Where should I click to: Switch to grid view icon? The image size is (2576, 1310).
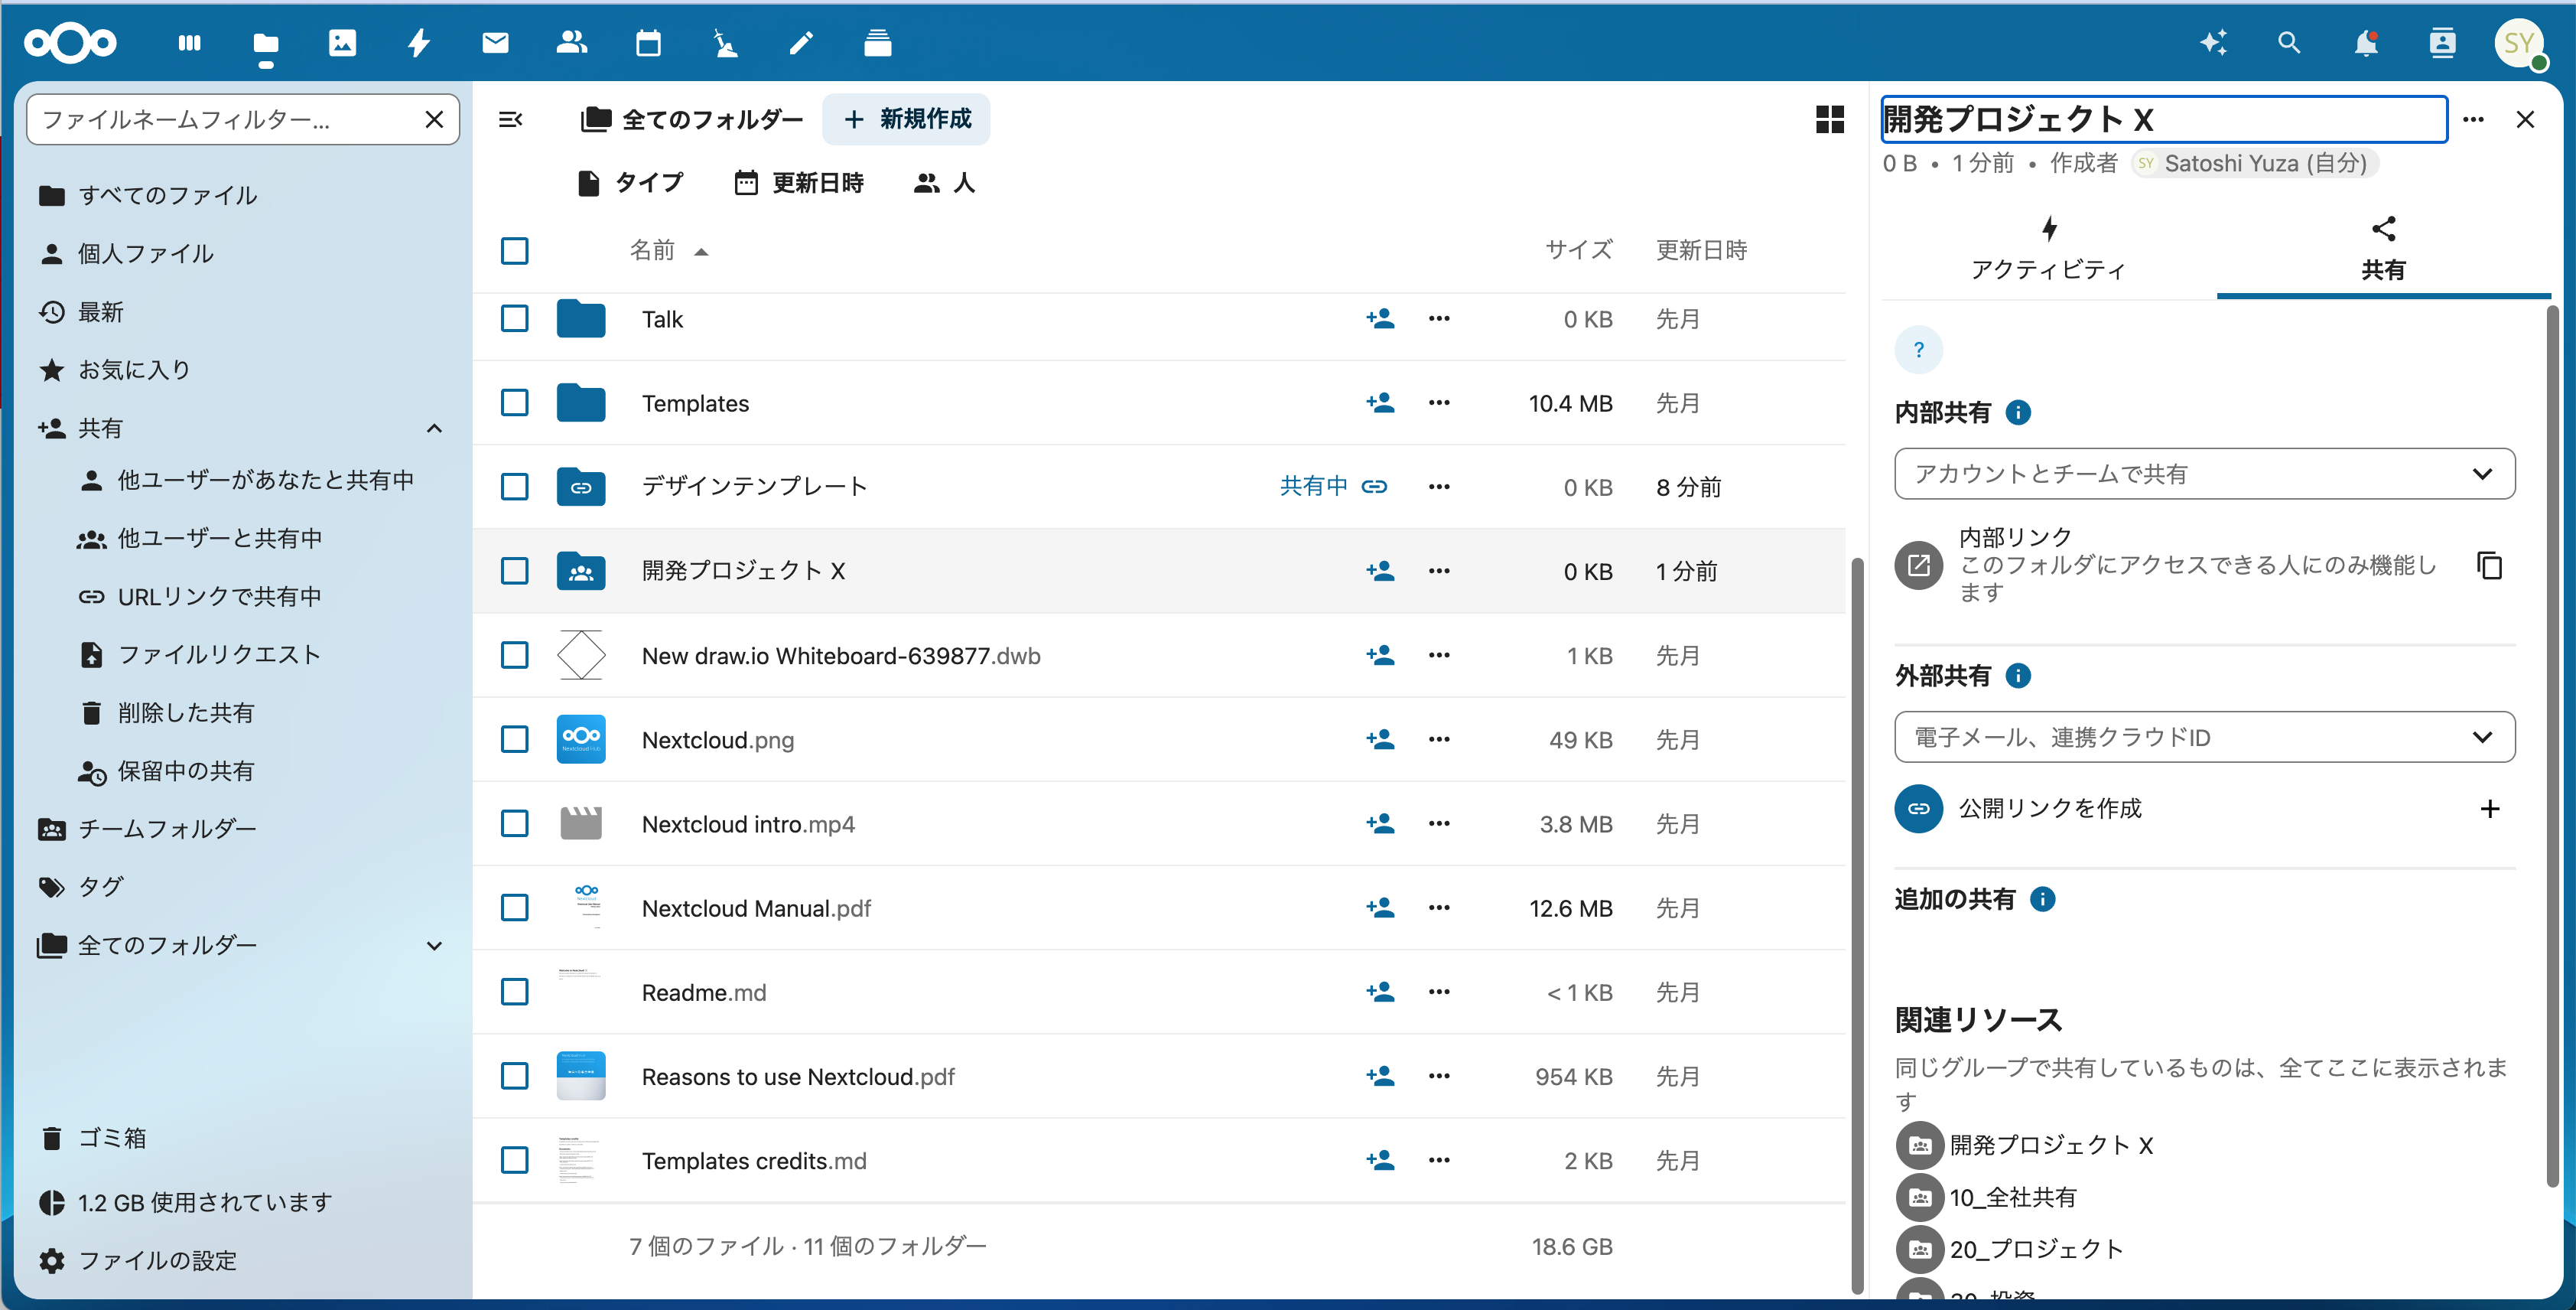click(x=1829, y=119)
